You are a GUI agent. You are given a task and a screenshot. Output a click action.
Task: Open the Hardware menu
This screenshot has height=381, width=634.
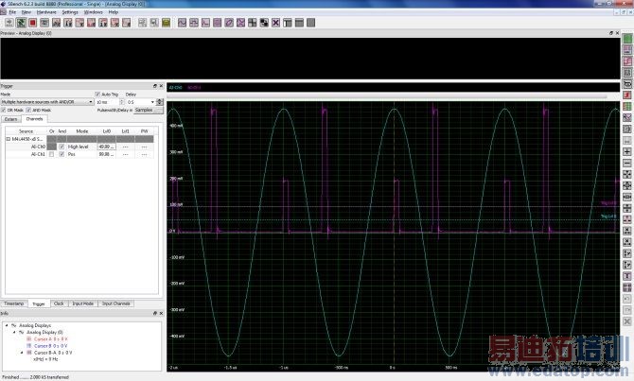pyautogui.click(x=44, y=11)
